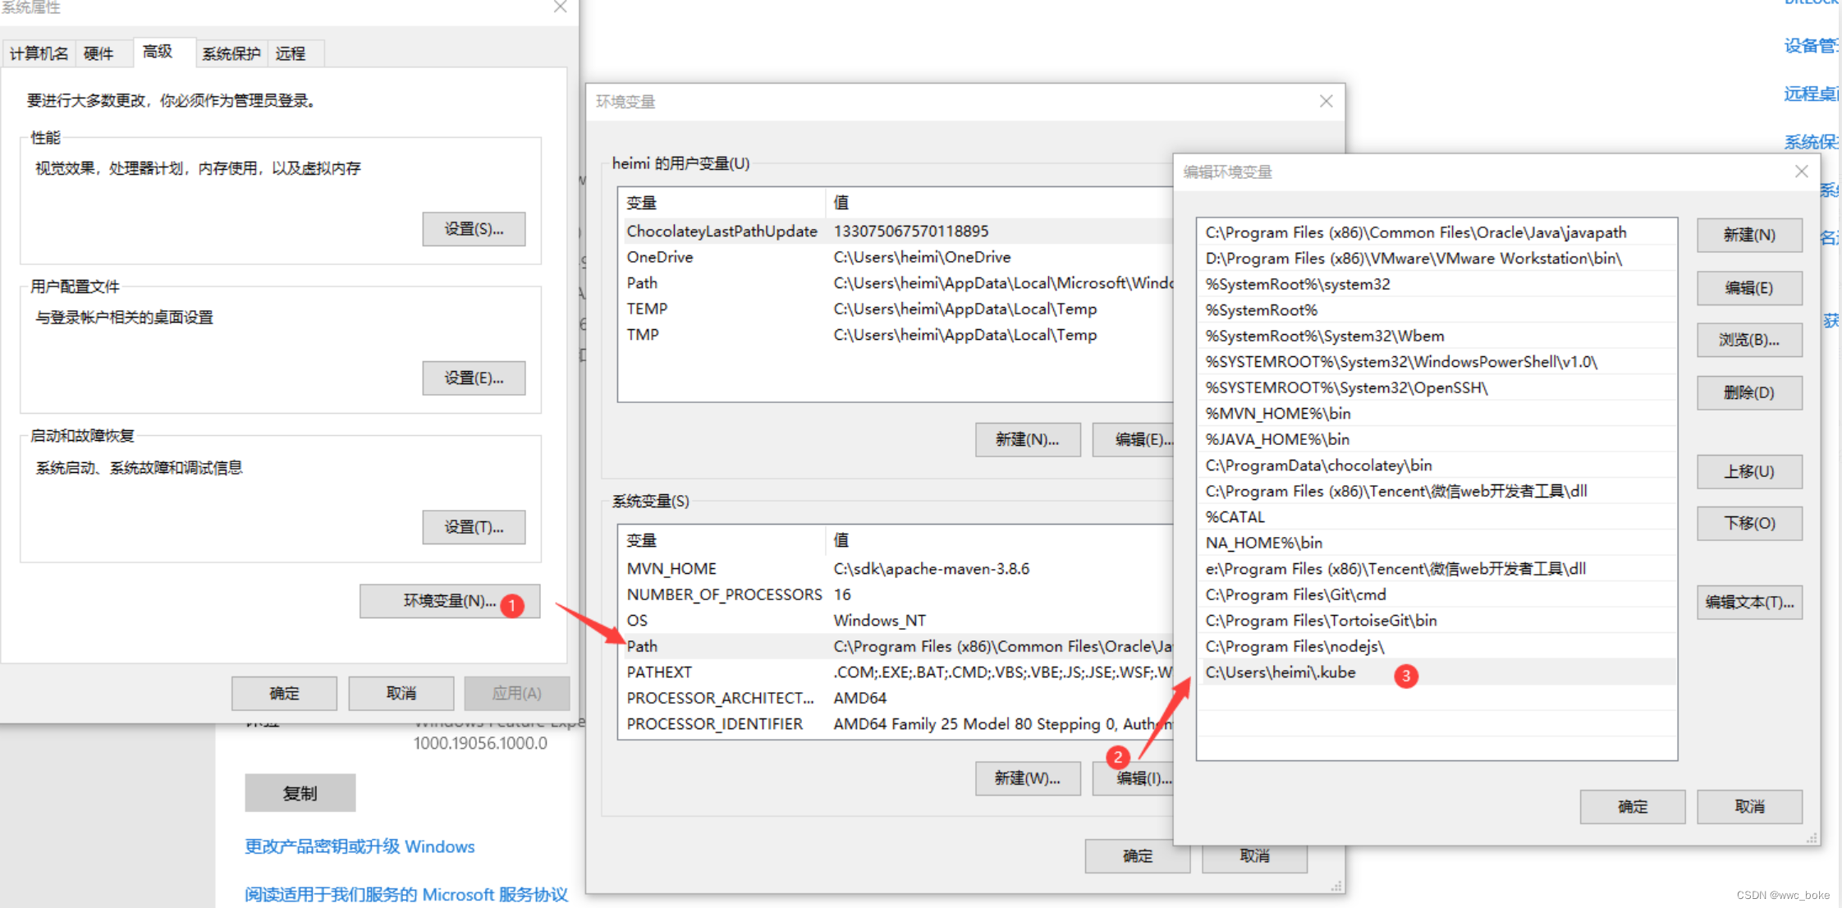Image resolution: width=1842 pixels, height=908 pixels.
Task: Select the Oracle Java javapath entry
Action: [x=1436, y=232]
